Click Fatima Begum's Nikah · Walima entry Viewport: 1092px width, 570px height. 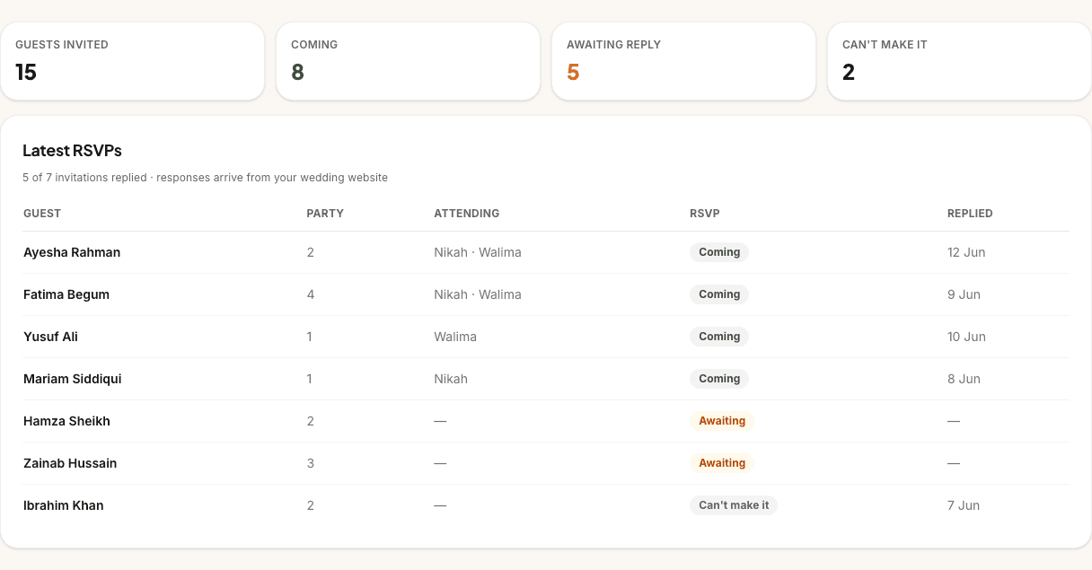click(x=478, y=294)
